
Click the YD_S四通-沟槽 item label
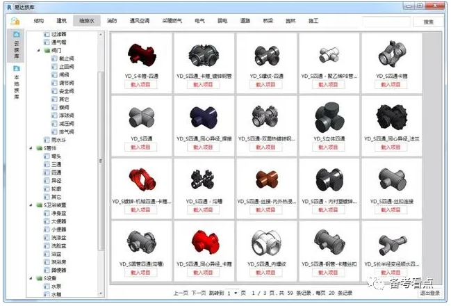203,202
